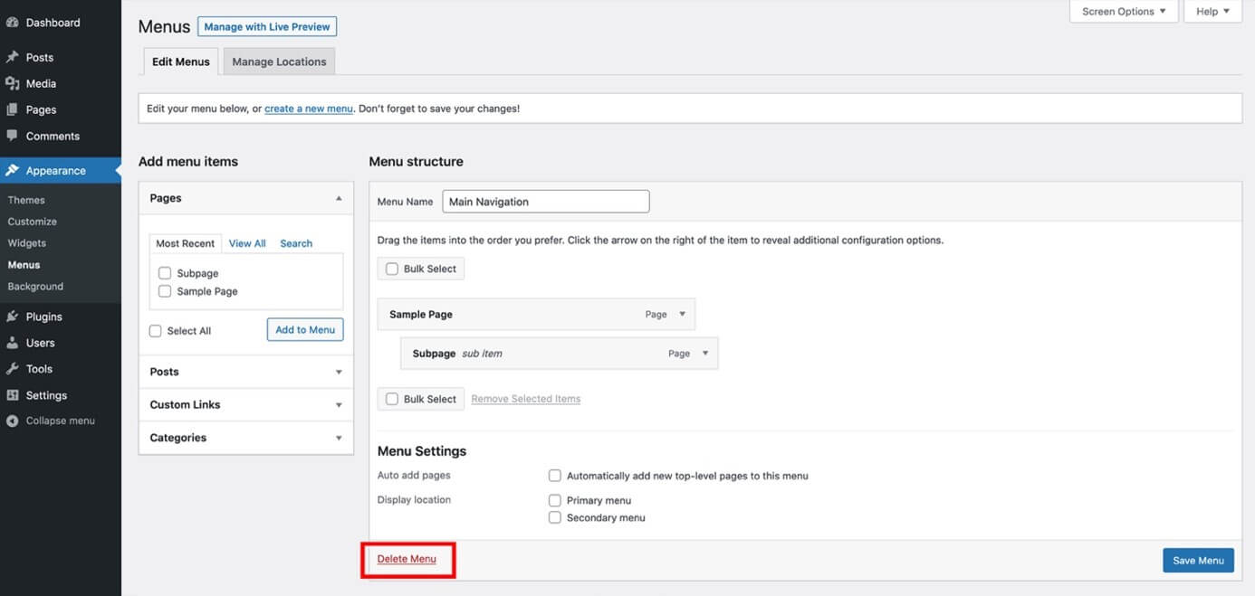This screenshot has width=1255, height=596.
Task: Click Manage with Live Preview button
Action: click(x=267, y=27)
